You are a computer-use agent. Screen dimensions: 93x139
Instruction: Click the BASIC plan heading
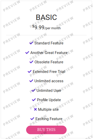click(x=46, y=17)
